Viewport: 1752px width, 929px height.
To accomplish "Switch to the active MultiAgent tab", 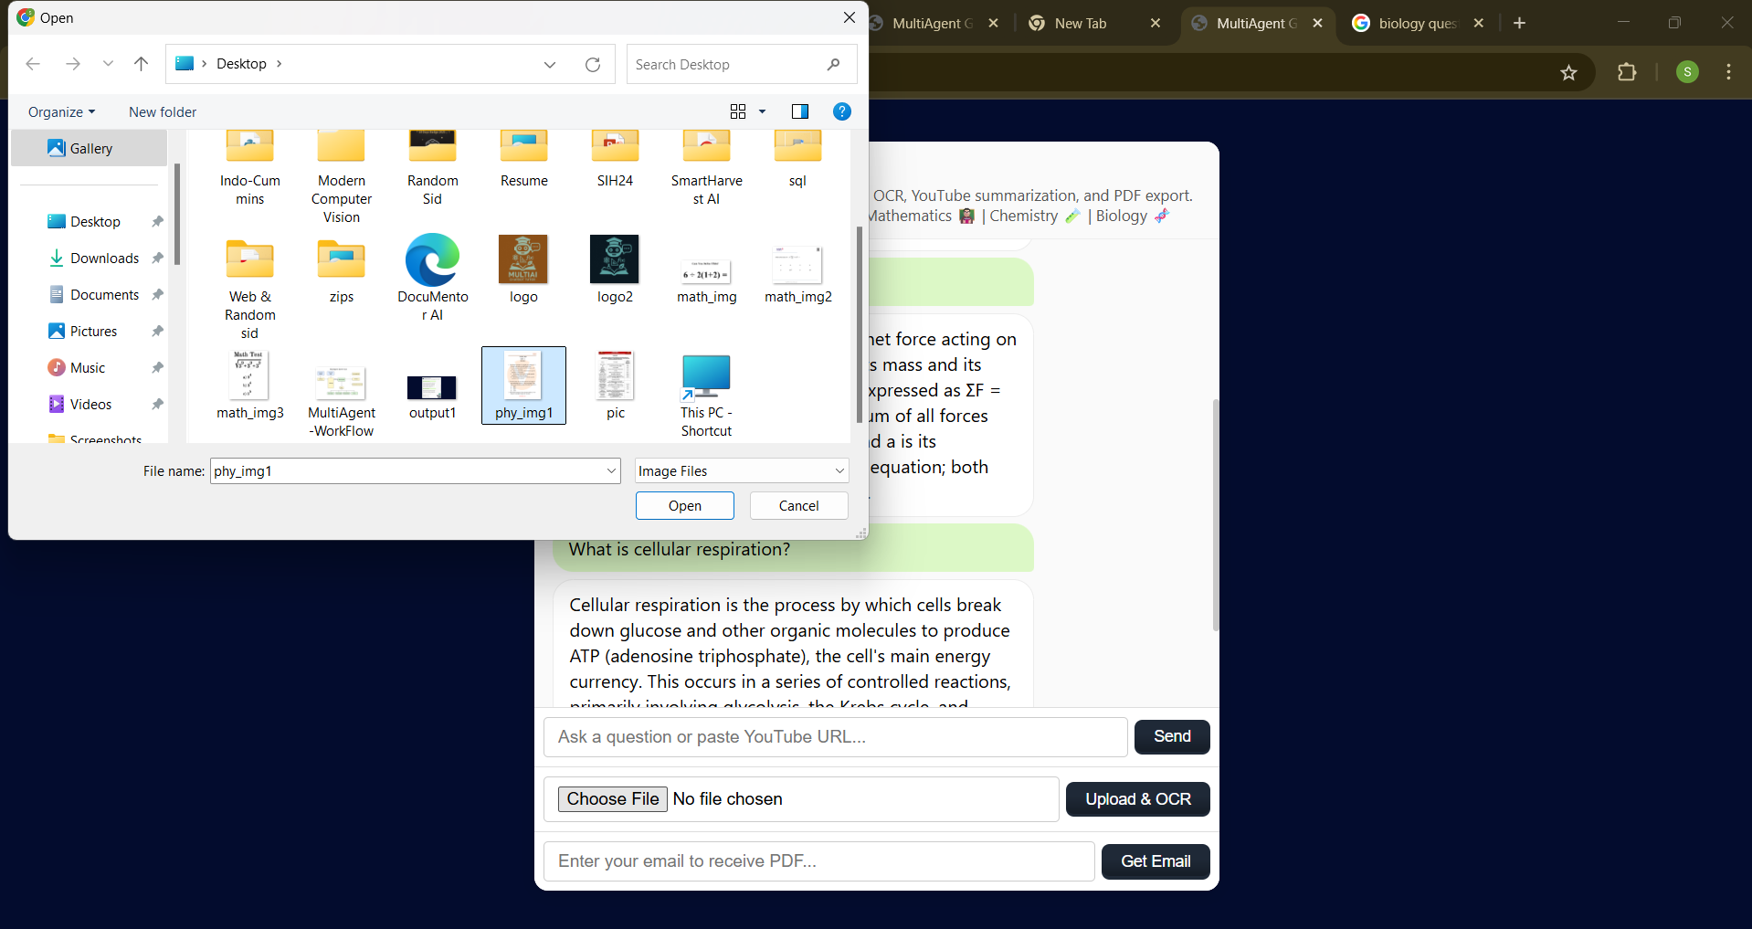I will [x=1256, y=24].
